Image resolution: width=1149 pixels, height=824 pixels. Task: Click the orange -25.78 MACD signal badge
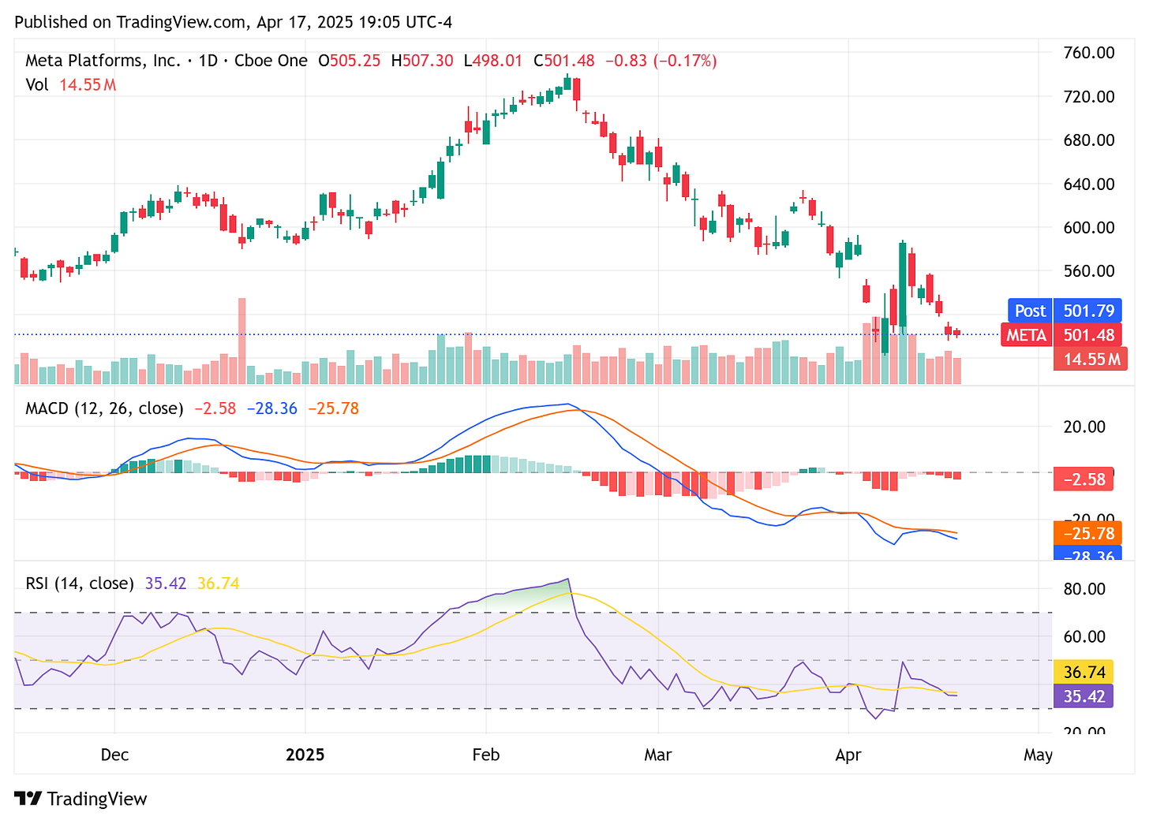[x=1087, y=533]
